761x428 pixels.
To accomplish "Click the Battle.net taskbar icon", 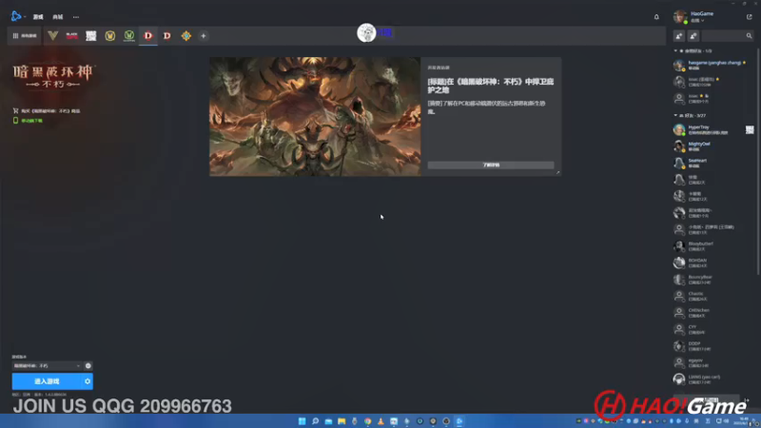I will [x=459, y=421].
